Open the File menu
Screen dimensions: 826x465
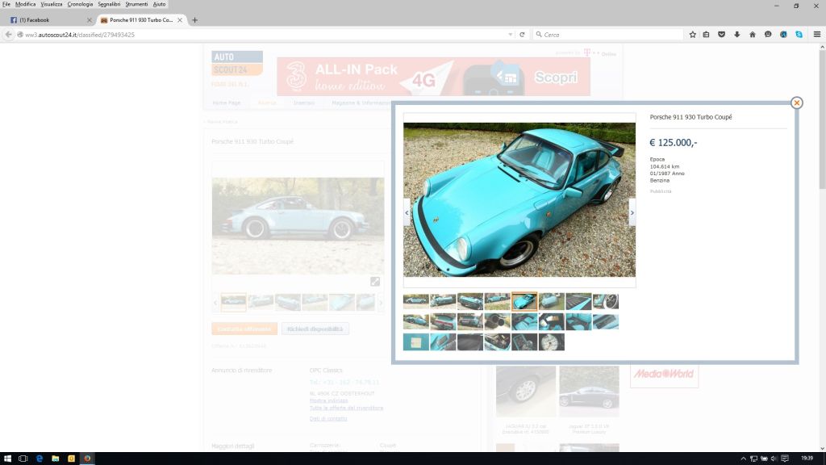pos(6,4)
